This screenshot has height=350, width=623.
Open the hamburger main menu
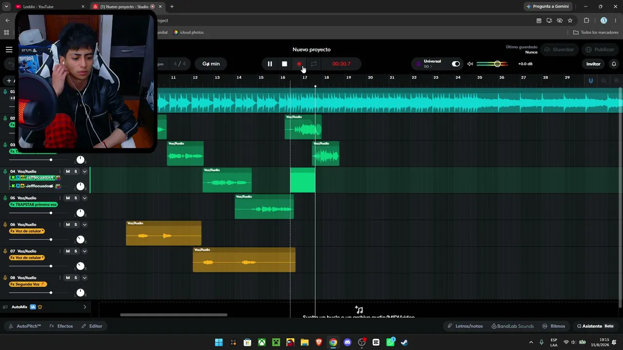(x=9, y=50)
